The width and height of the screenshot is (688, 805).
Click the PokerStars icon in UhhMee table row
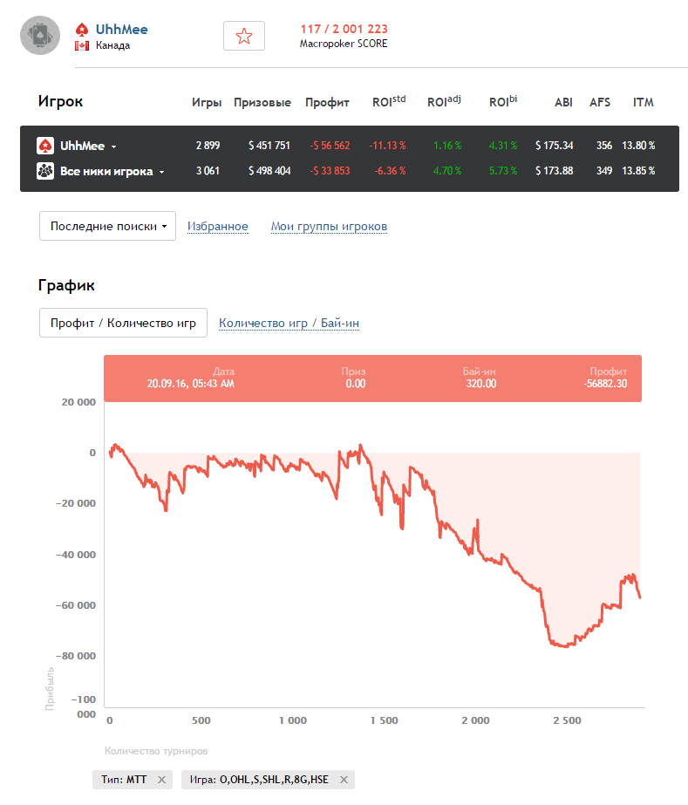click(x=45, y=146)
